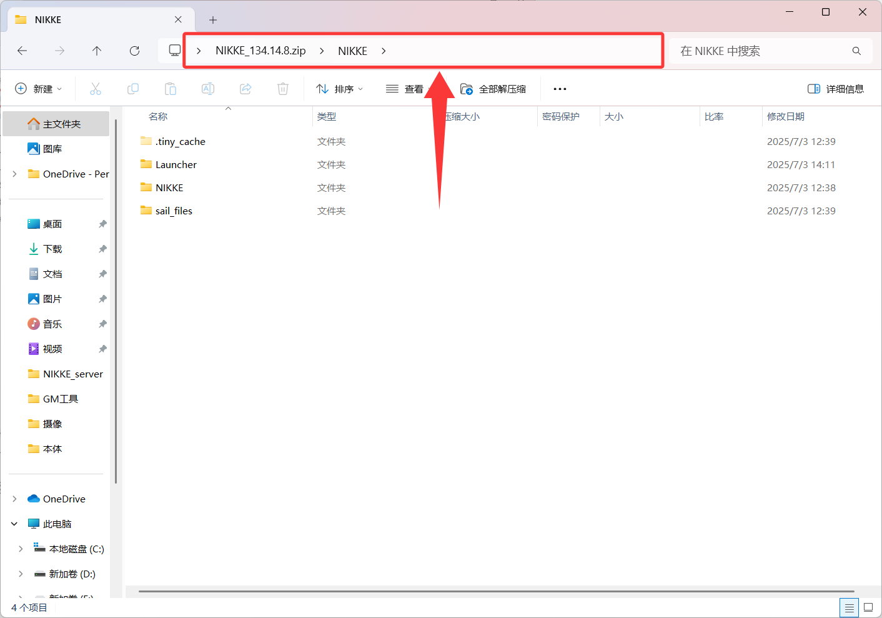Click the horizontal scrollbar in file list
Screen dimensions: 882x618
[496, 591]
